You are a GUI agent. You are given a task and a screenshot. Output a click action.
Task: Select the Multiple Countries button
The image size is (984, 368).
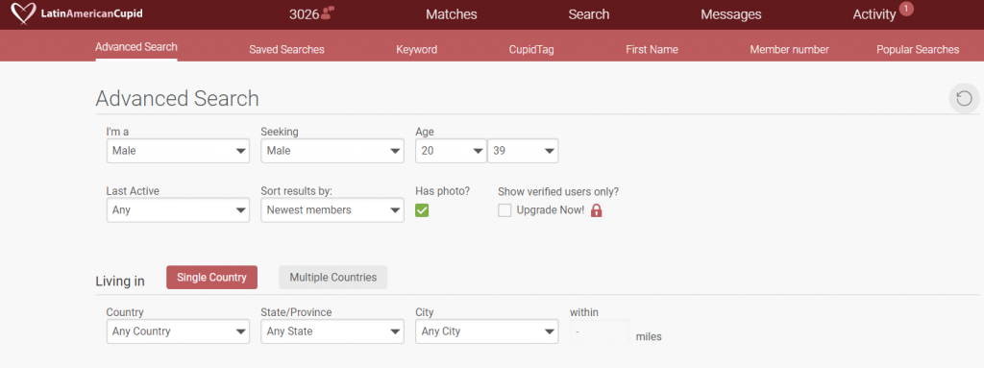[333, 277]
